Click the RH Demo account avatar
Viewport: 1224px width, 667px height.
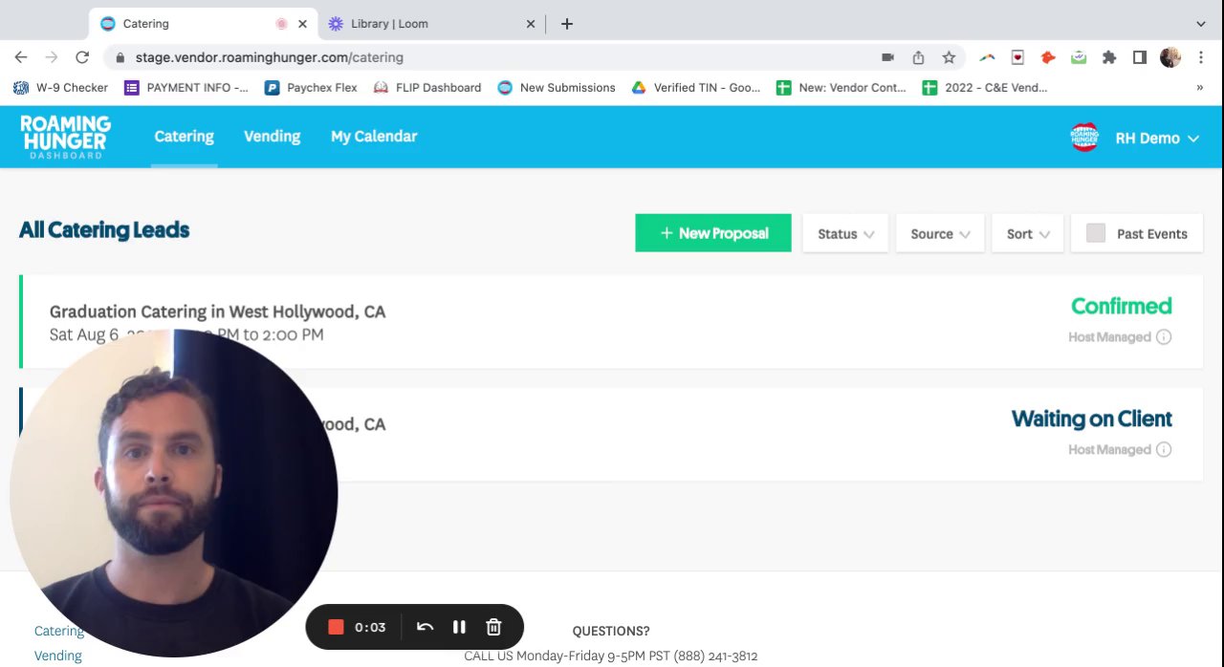[1084, 138]
